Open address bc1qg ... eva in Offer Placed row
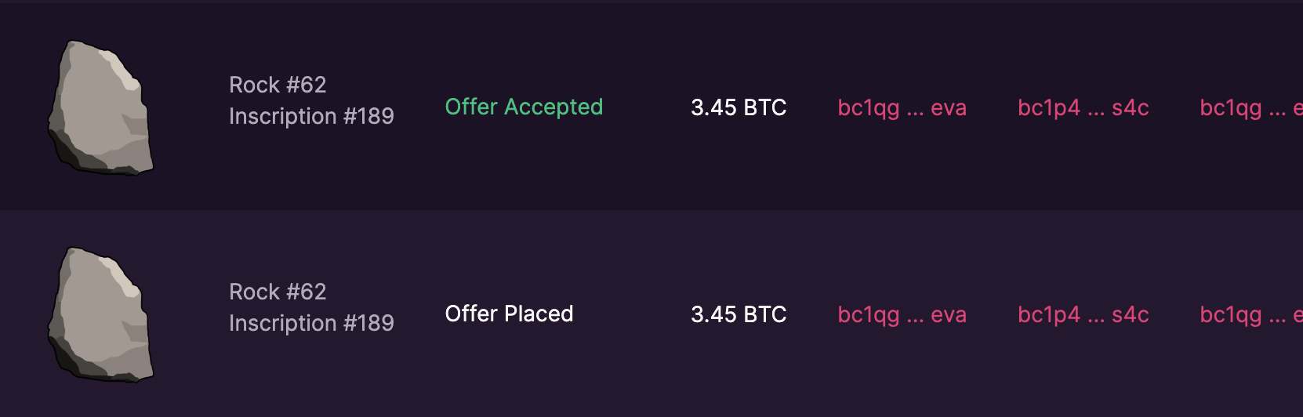The height and width of the screenshot is (417, 1303). 902,314
